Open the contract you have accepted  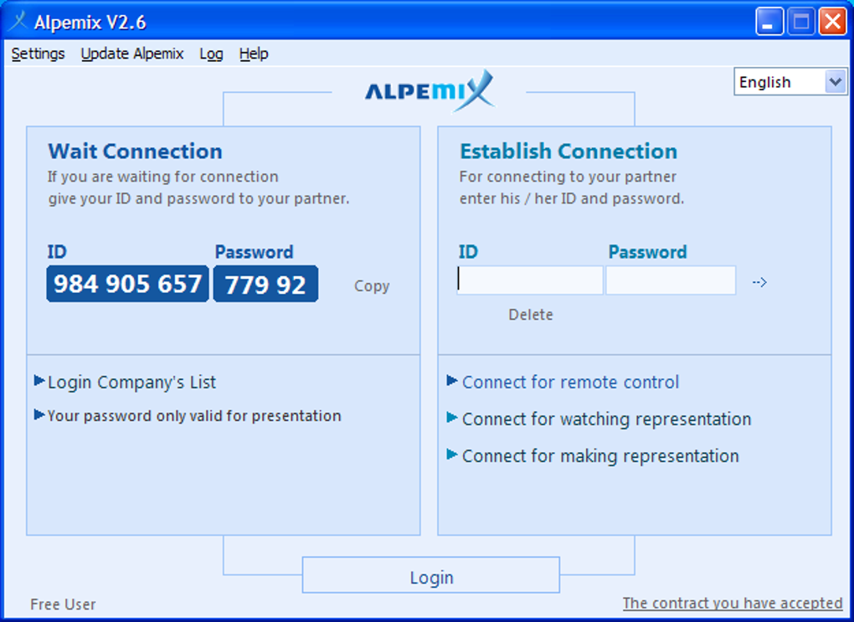point(733,603)
